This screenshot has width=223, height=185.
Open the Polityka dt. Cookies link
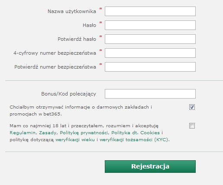(x=136, y=133)
